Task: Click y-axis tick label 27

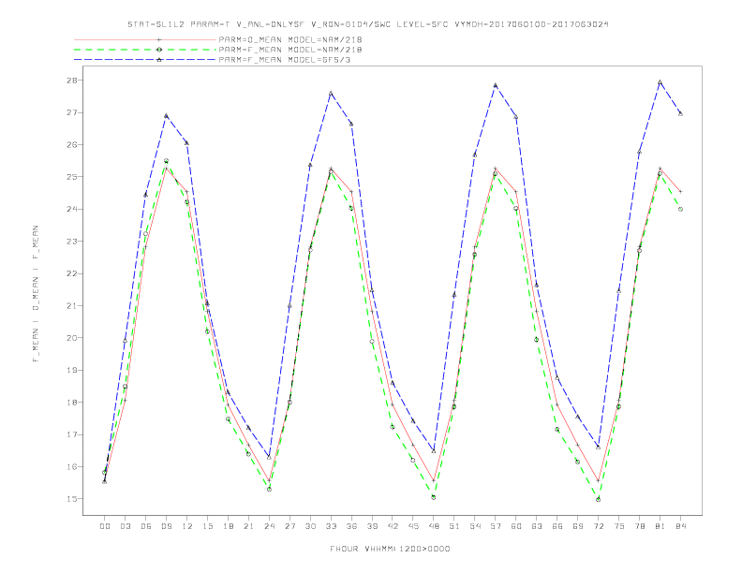Action: 71,112
